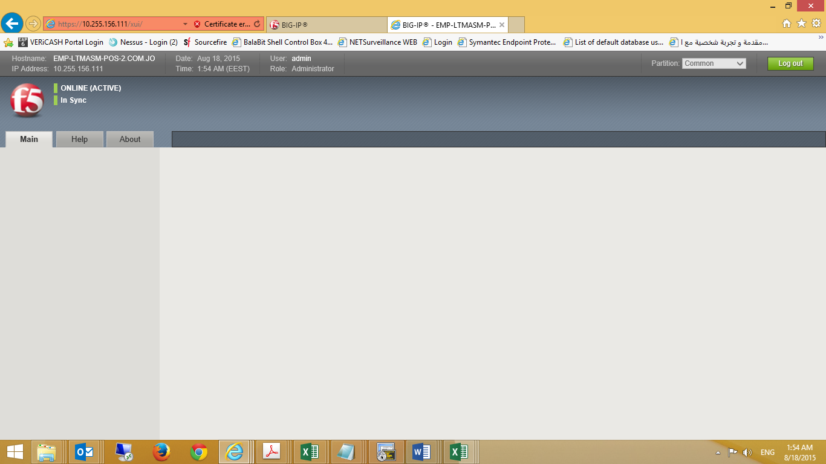826x464 pixels.
Task: Open the Excel taskbar icon beside Word
Action: coord(459,452)
